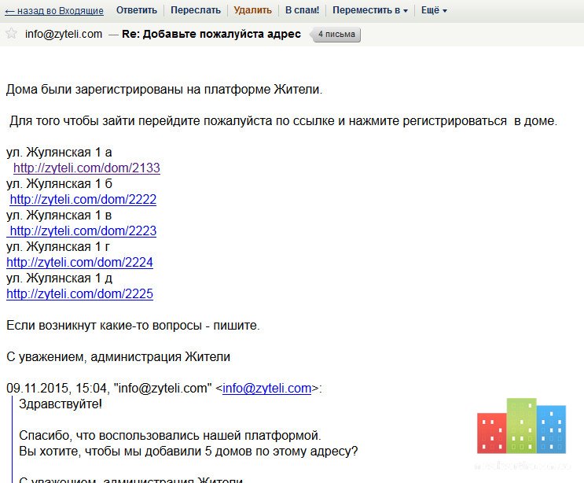Click quoted greeting 'Здравствуйте!'

[61, 404]
